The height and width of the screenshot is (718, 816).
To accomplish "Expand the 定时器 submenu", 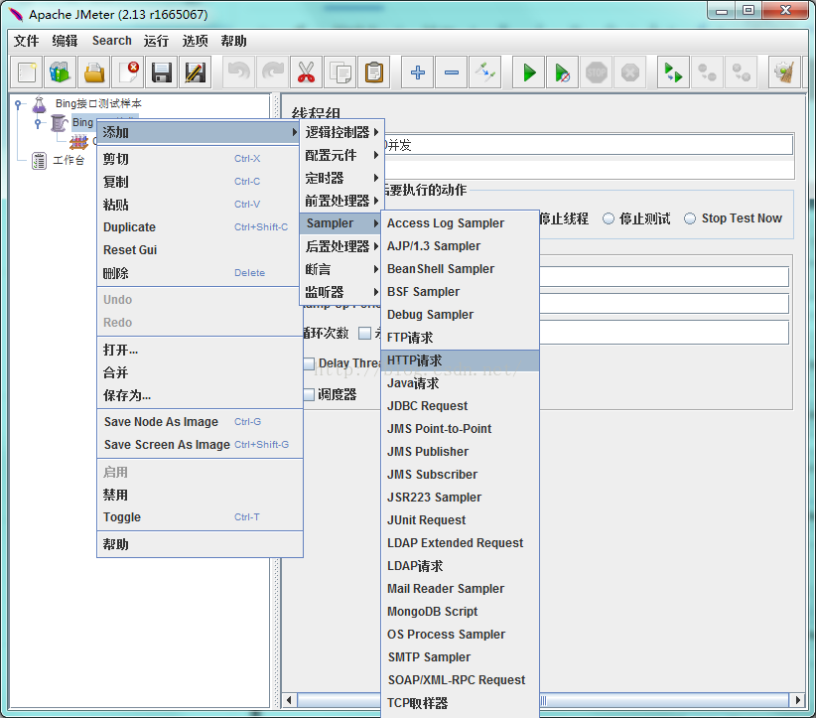I will [341, 178].
